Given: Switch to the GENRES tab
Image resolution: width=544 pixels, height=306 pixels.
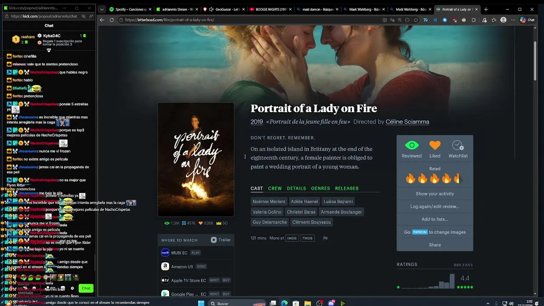Looking at the screenshot, I should pyautogui.click(x=320, y=188).
